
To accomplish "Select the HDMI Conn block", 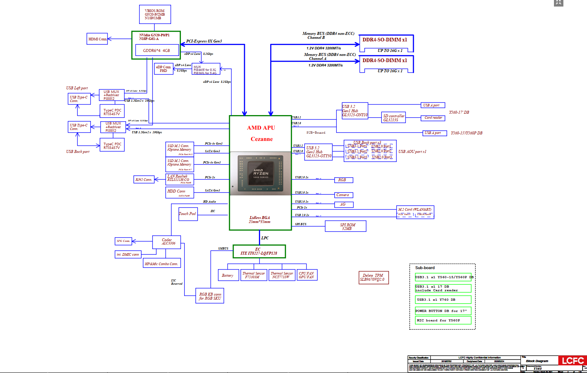I will (x=97, y=39).
